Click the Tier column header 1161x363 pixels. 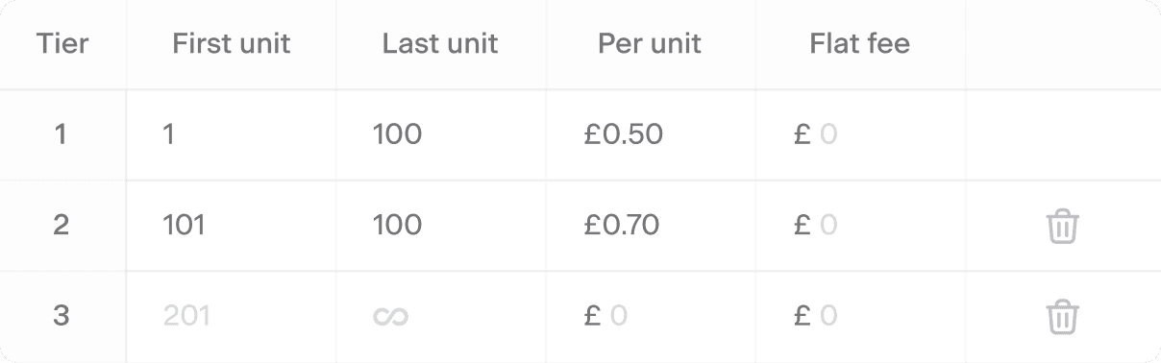62,43
